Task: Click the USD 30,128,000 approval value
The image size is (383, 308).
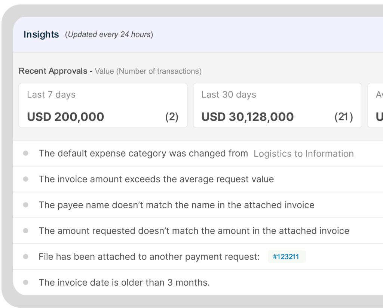Action: 247,117
